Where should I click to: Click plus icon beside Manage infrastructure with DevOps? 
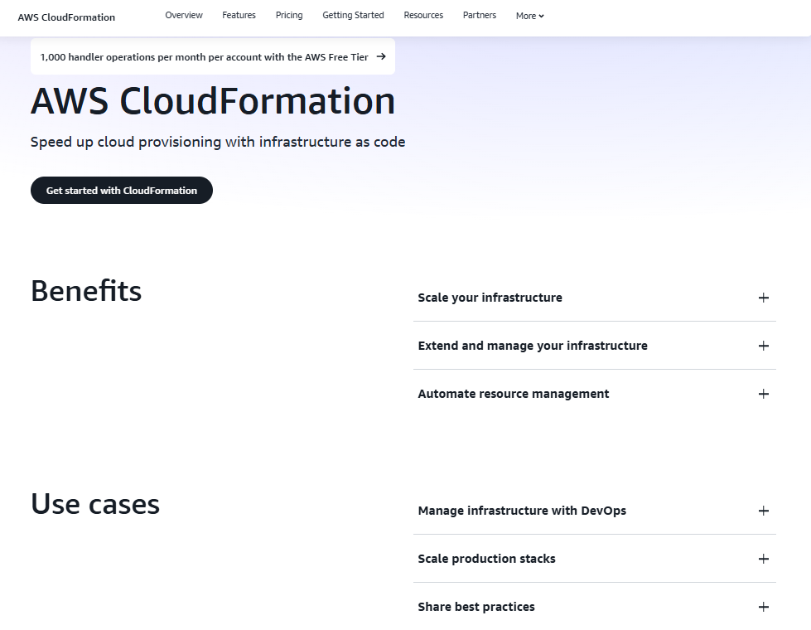pyautogui.click(x=764, y=511)
